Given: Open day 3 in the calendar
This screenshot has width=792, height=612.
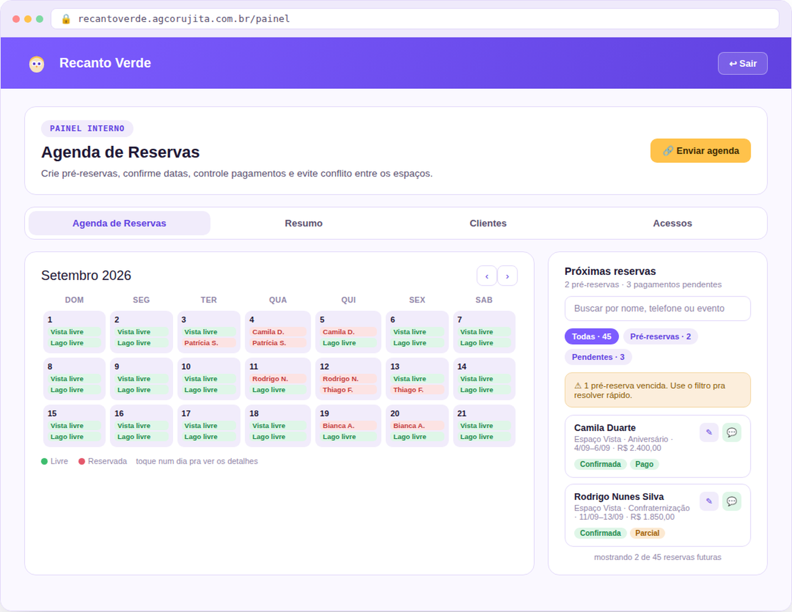Looking at the screenshot, I should pyautogui.click(x=209, y=332).
